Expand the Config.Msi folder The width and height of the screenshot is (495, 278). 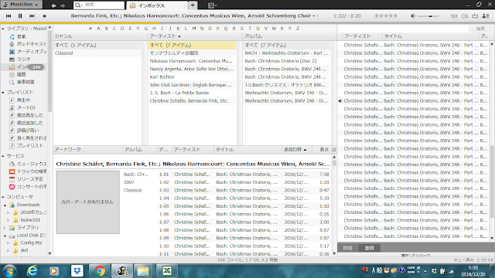[x=9, y=243]
